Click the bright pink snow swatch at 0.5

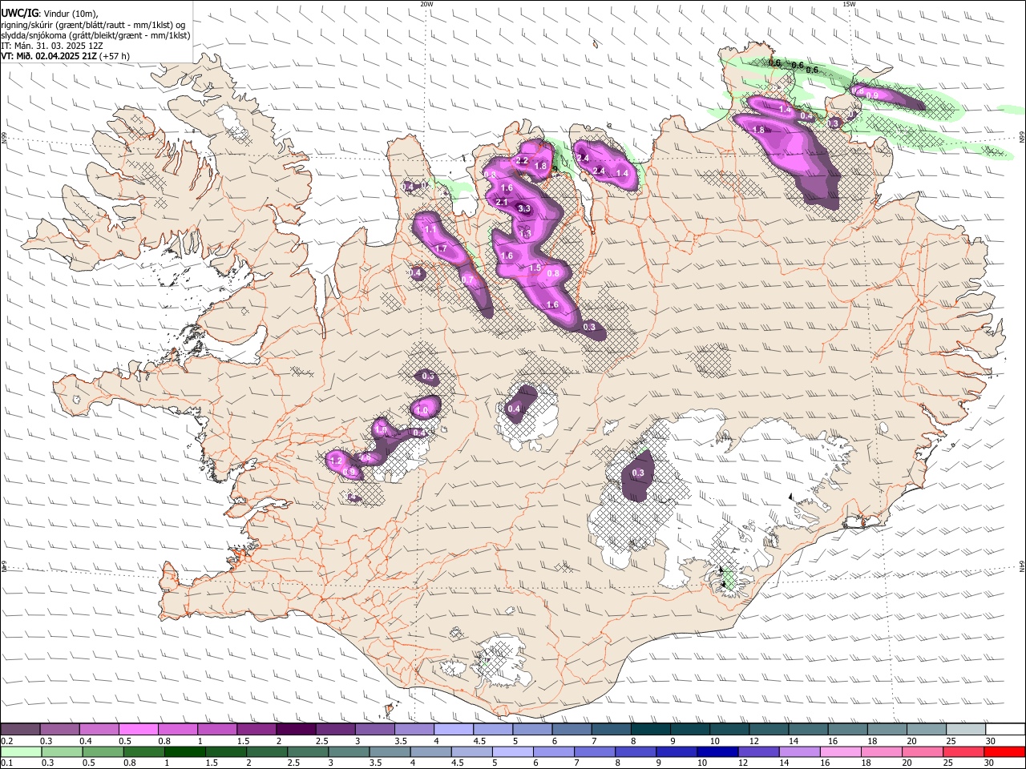[x=138, y=729]
